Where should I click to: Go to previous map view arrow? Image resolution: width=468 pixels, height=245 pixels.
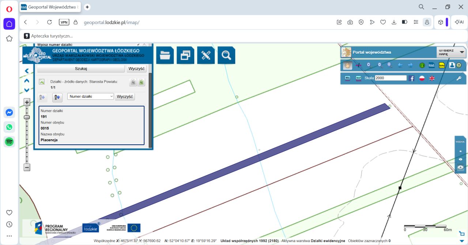click(x=400, y=65)
